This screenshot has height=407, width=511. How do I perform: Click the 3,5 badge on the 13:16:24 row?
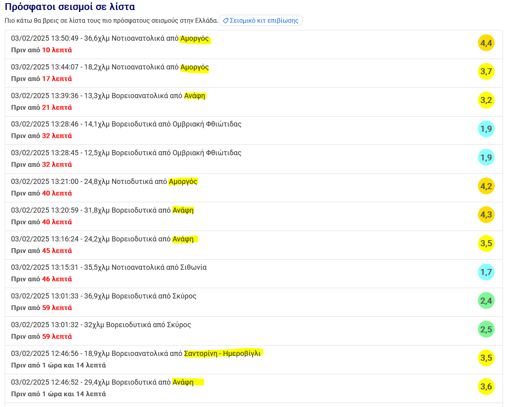click(486, 243)
